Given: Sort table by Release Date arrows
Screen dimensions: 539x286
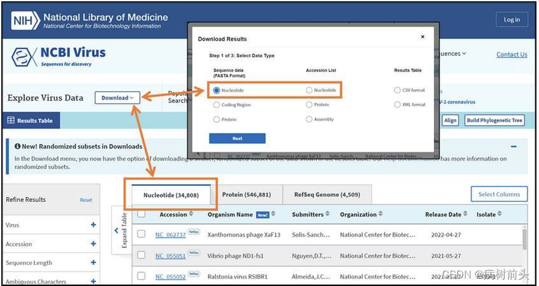Looking at the screenshot, I should 465,214.
